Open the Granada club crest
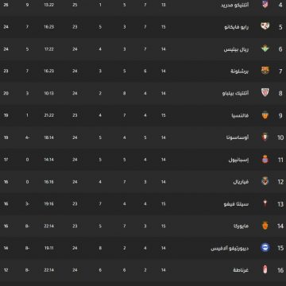286x286 pixels. click(x=265, y=270)
